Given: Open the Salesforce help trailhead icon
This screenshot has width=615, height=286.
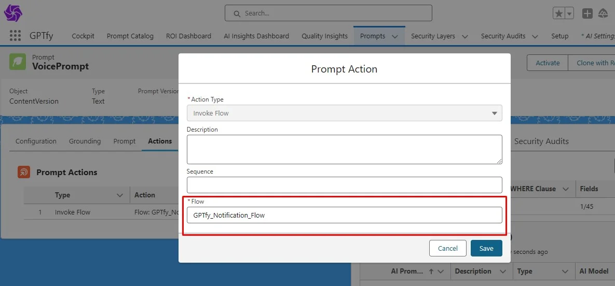Looking at the screenshot, I should click(603, 13).
